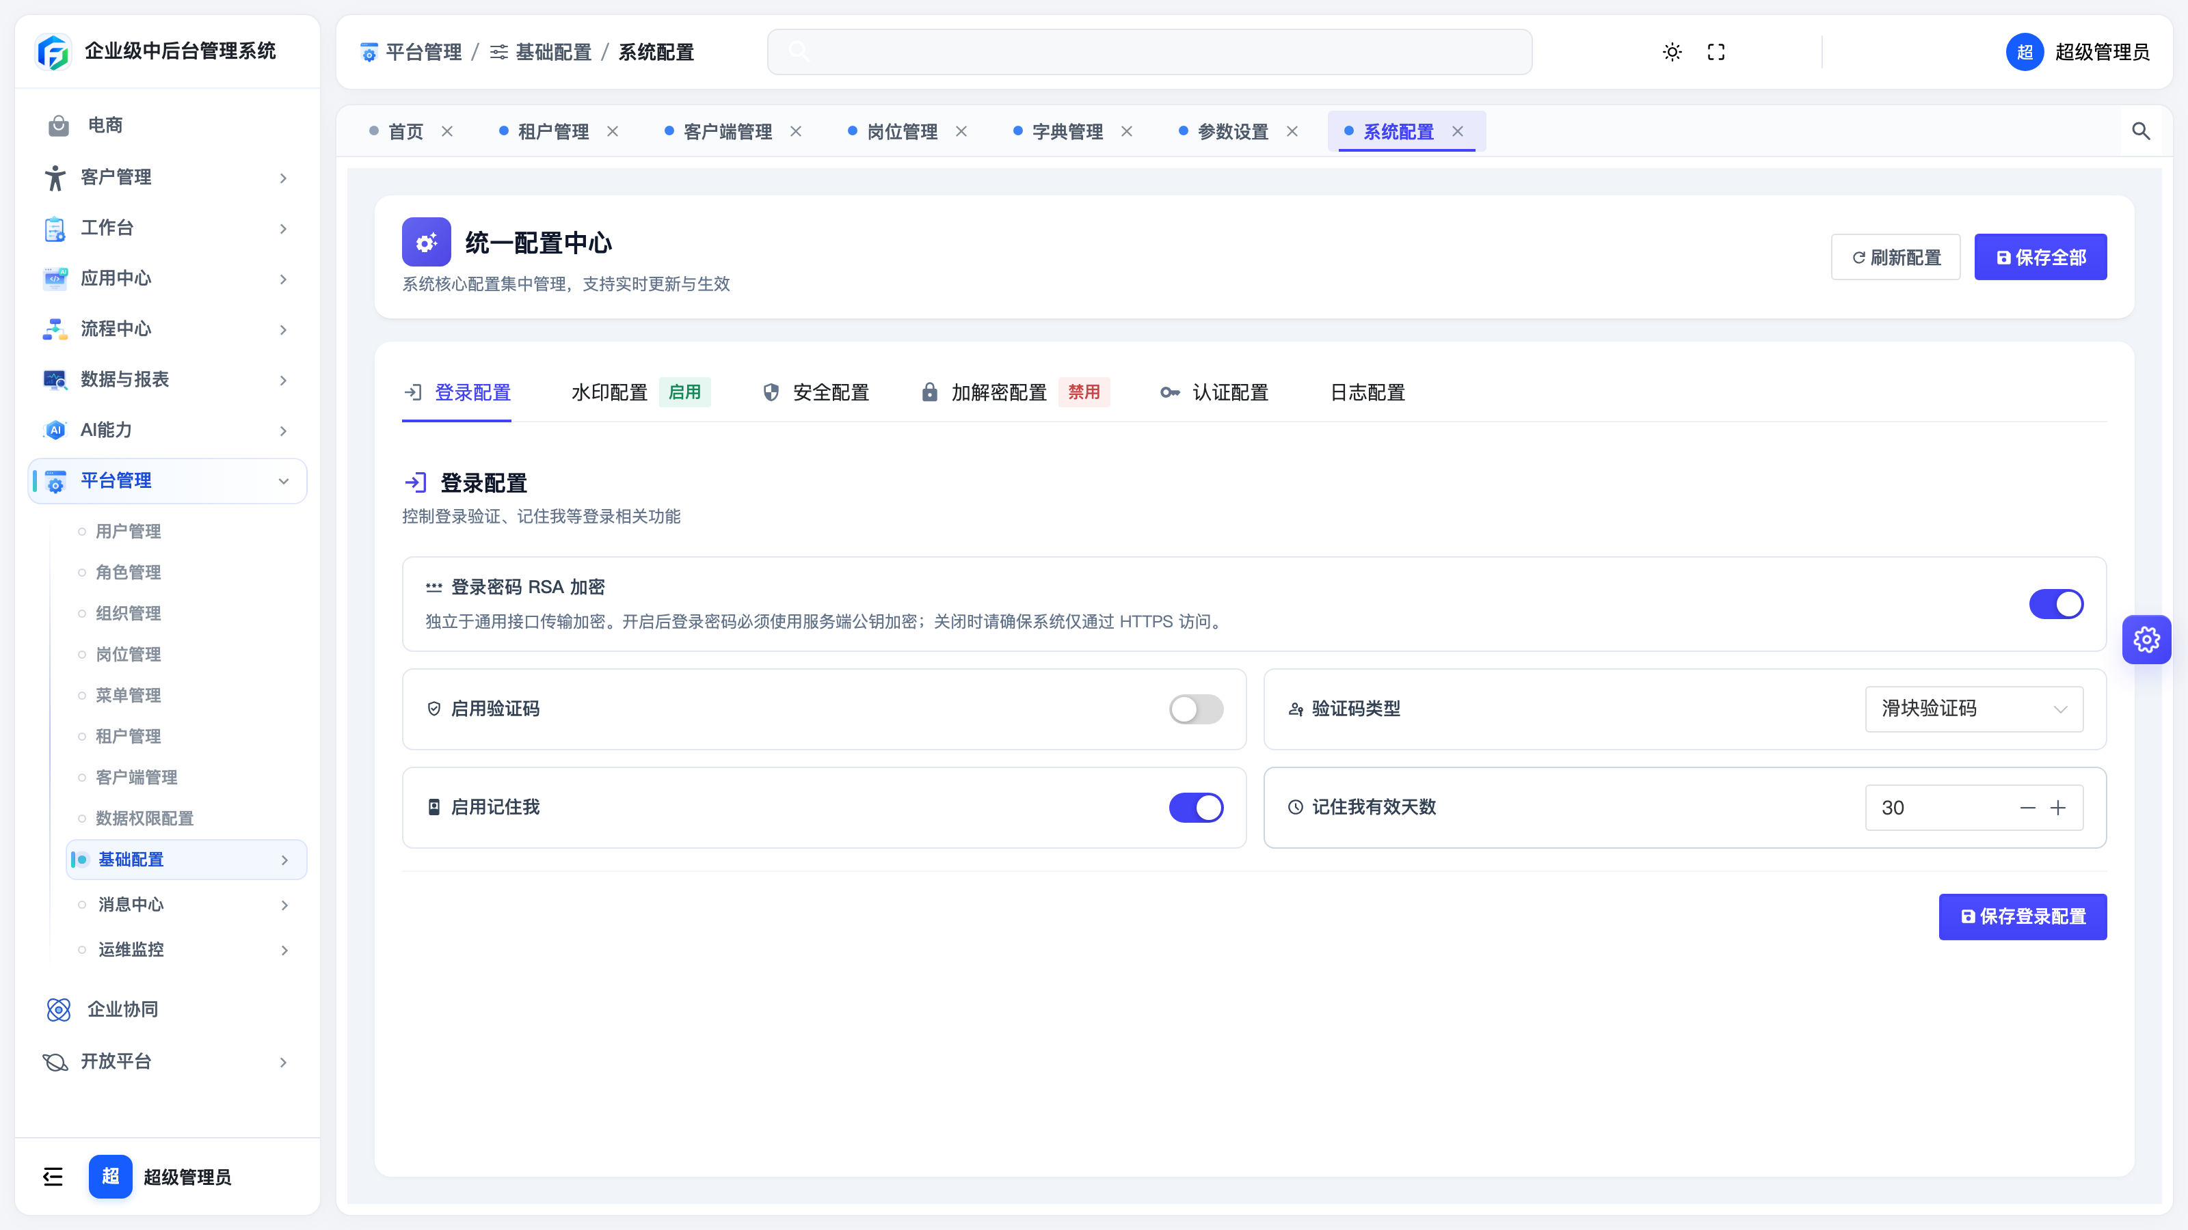Switch to 加解密配置 tab
2188x1230 pixels.
[1016, 392]
